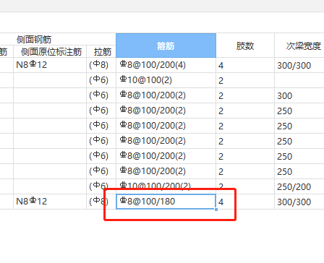Select 300/300 in the 8@100/200(4) row

(x=299, y=65)
